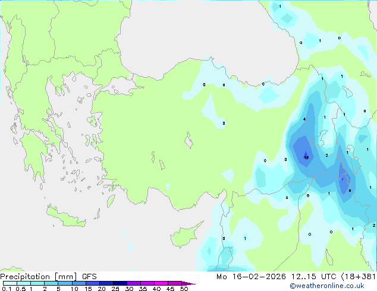
Task: Click the '8' precipitation value on the map
Action: coord(350,191)
